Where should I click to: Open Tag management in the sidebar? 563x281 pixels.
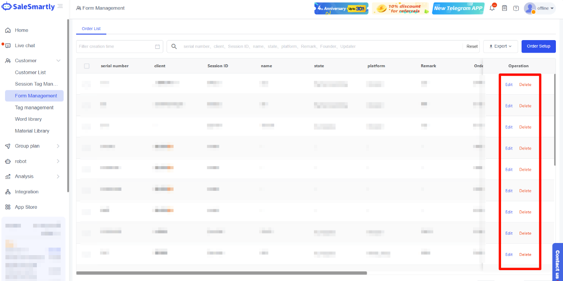(34, 108)
